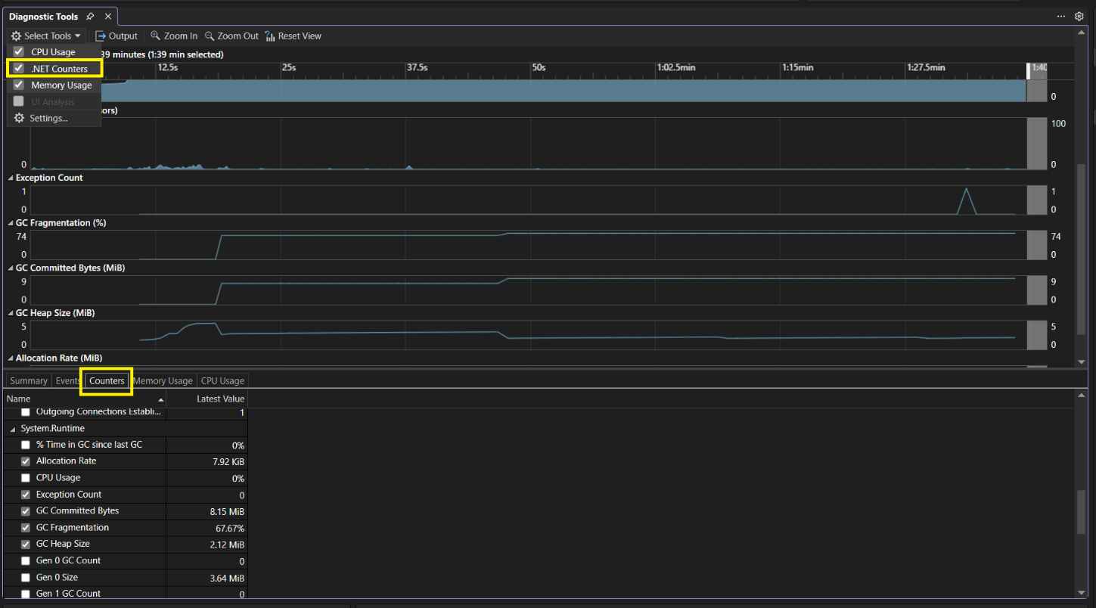Click the GC Heap Size row label
Viewport: 1096px width, 608px height.
[x=63, y=544]
